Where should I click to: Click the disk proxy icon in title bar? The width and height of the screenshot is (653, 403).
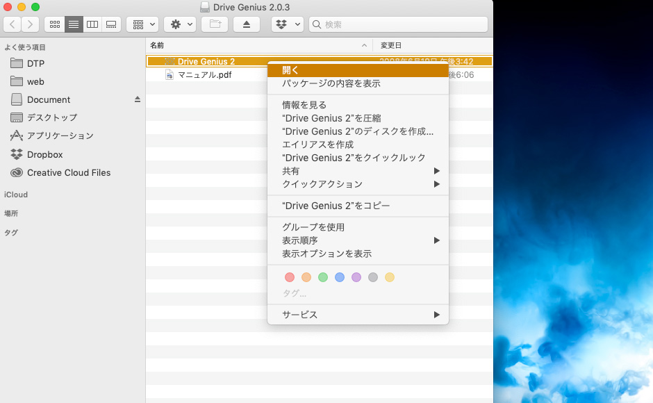204,7
